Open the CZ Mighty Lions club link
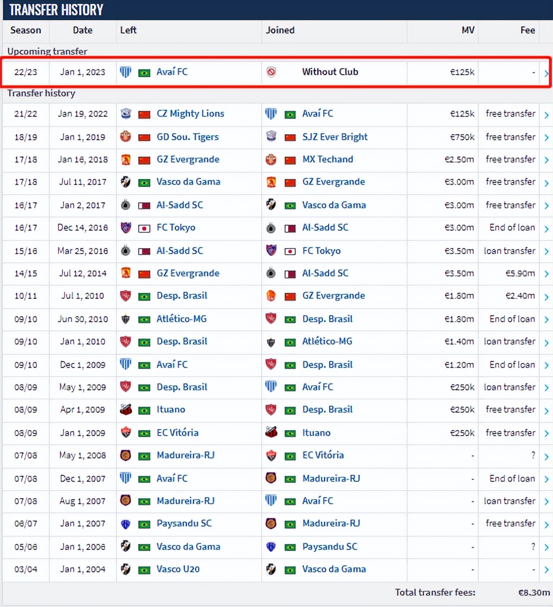Viewport: 553px width, 607px height. tap(190, 114)
